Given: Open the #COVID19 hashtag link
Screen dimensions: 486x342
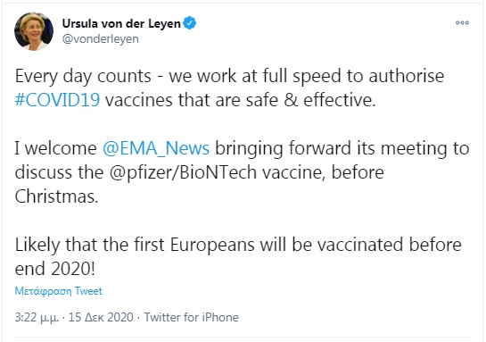Looking at the screenshot, I should [57, 100].
